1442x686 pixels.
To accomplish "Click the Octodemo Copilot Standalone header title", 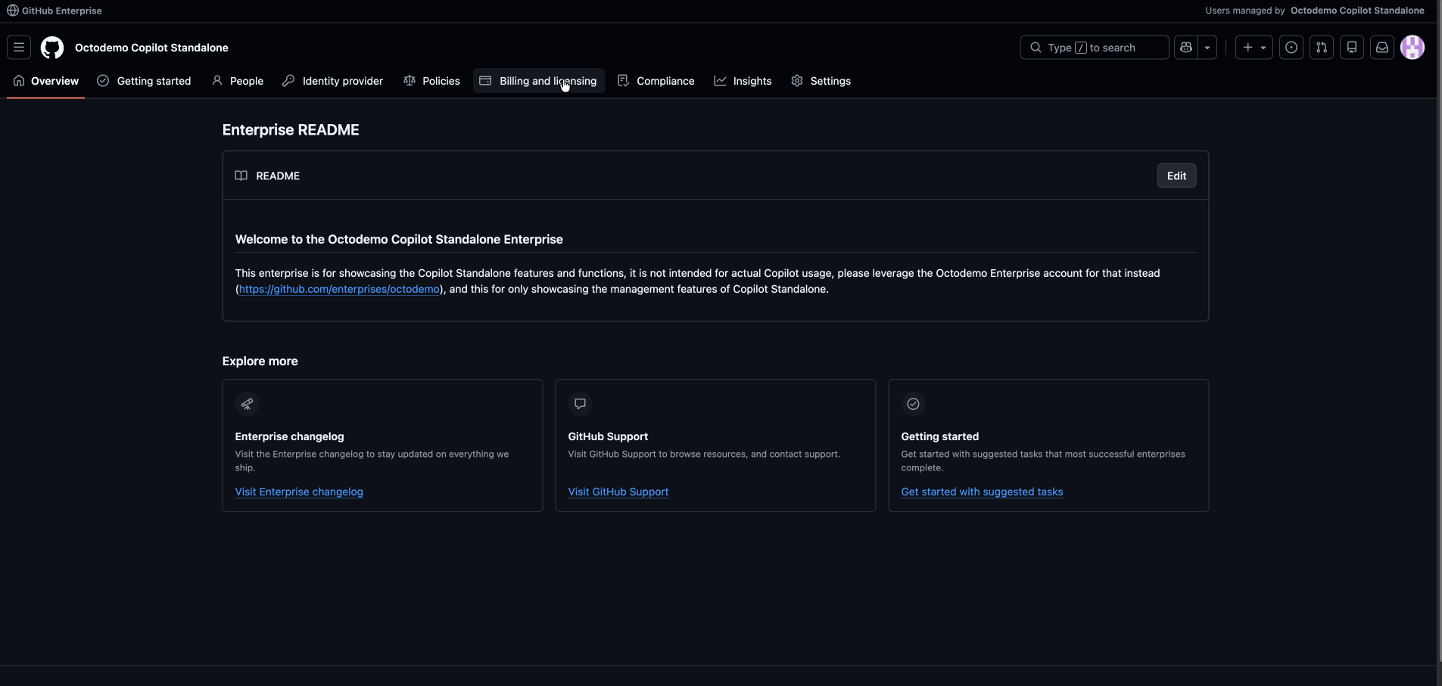I will pos(151,48).
